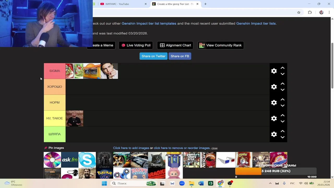Viewport: 334px width, 188px height.
Task: Pick the Cheetos image
Action: tap(243, 160)
